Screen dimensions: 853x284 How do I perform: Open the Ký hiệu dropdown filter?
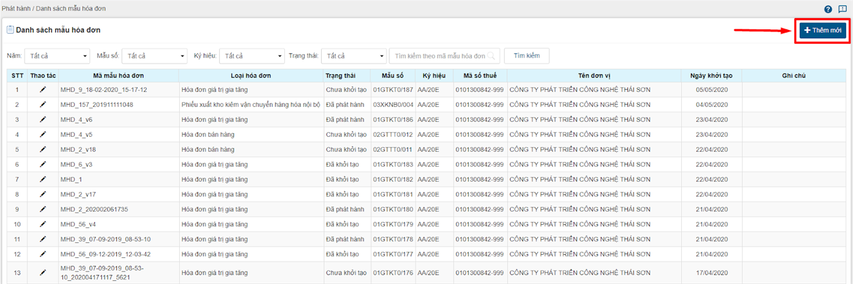(x=252, y=56)
